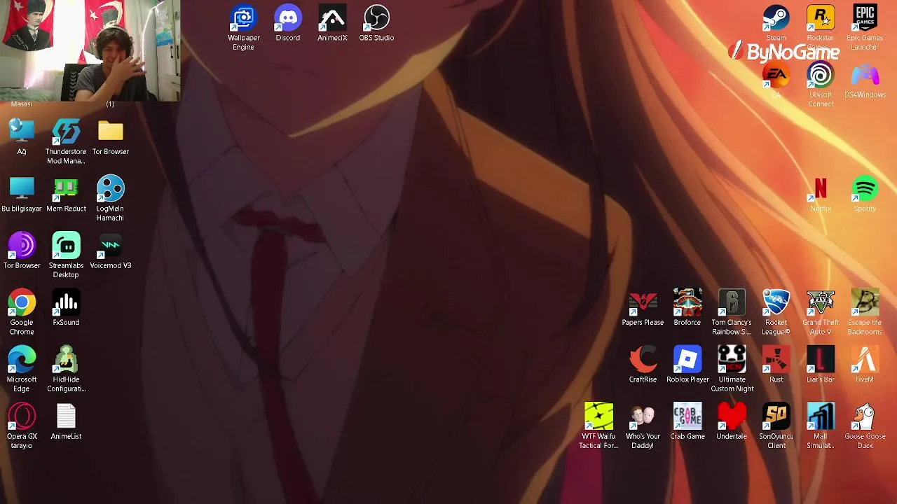
Task: Open the AnimeciX shortcut
Action: click(x=332, y=19)
